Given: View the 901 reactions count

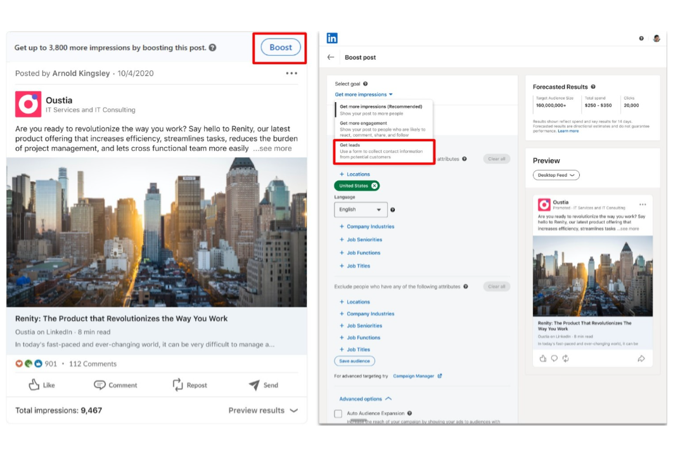Looking at the screenshot, I should coord(51,364).
